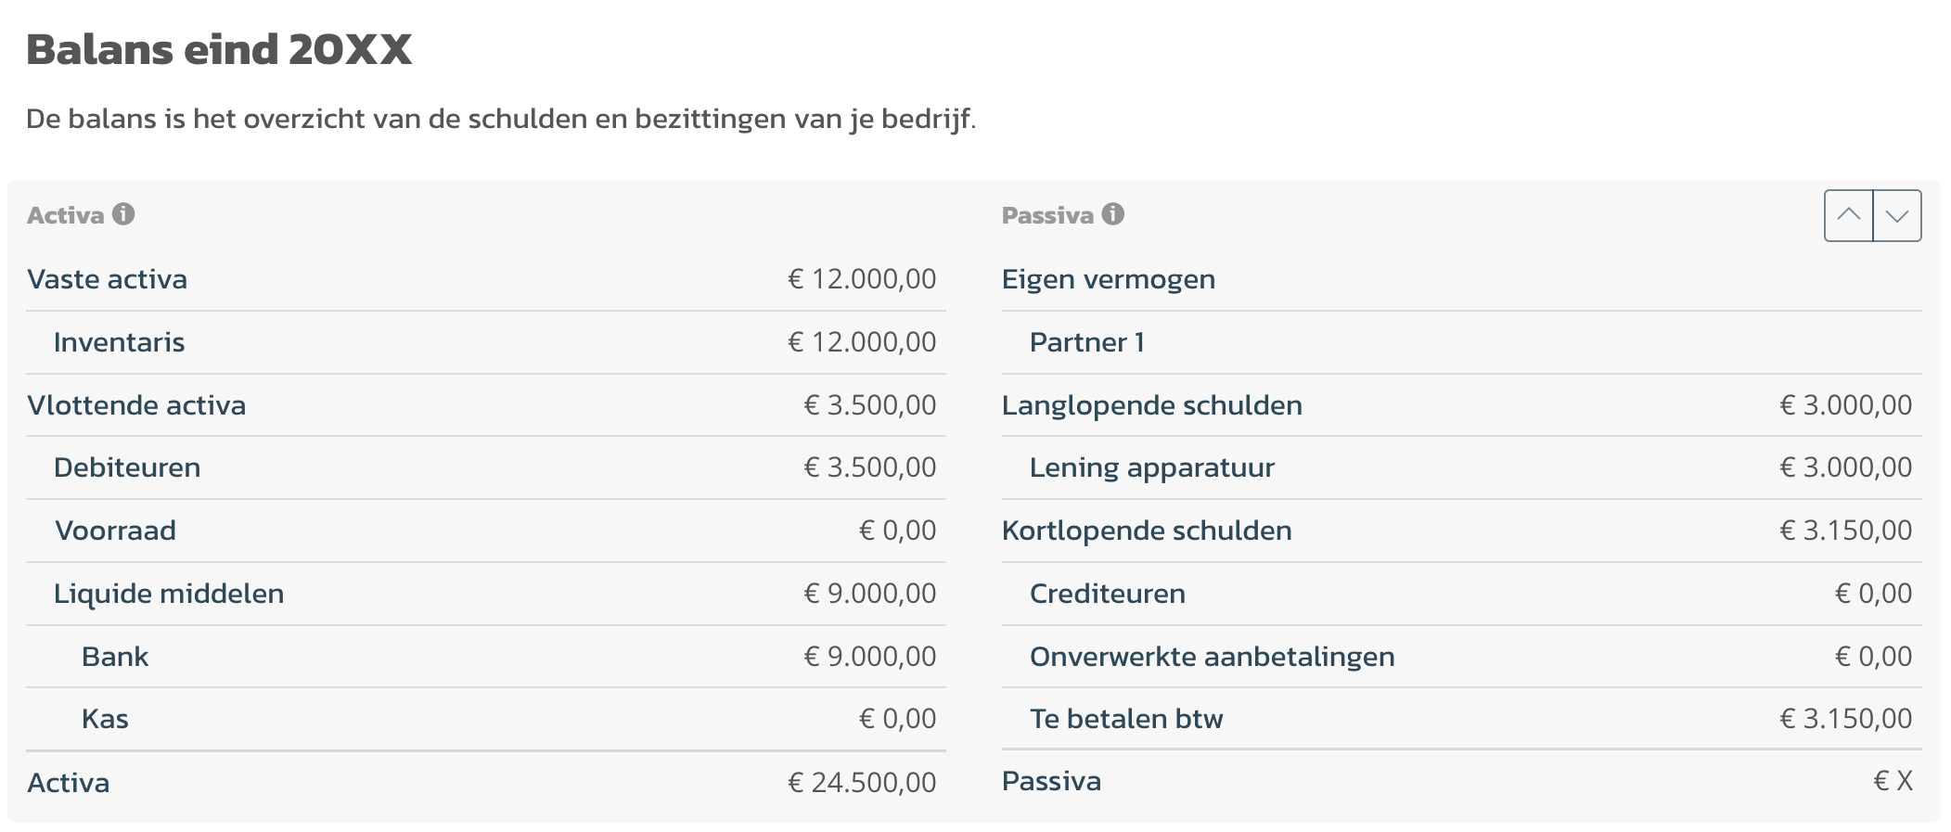
Task: Click the Kortlopende schulden row
Action: (x=1462, y=531)
